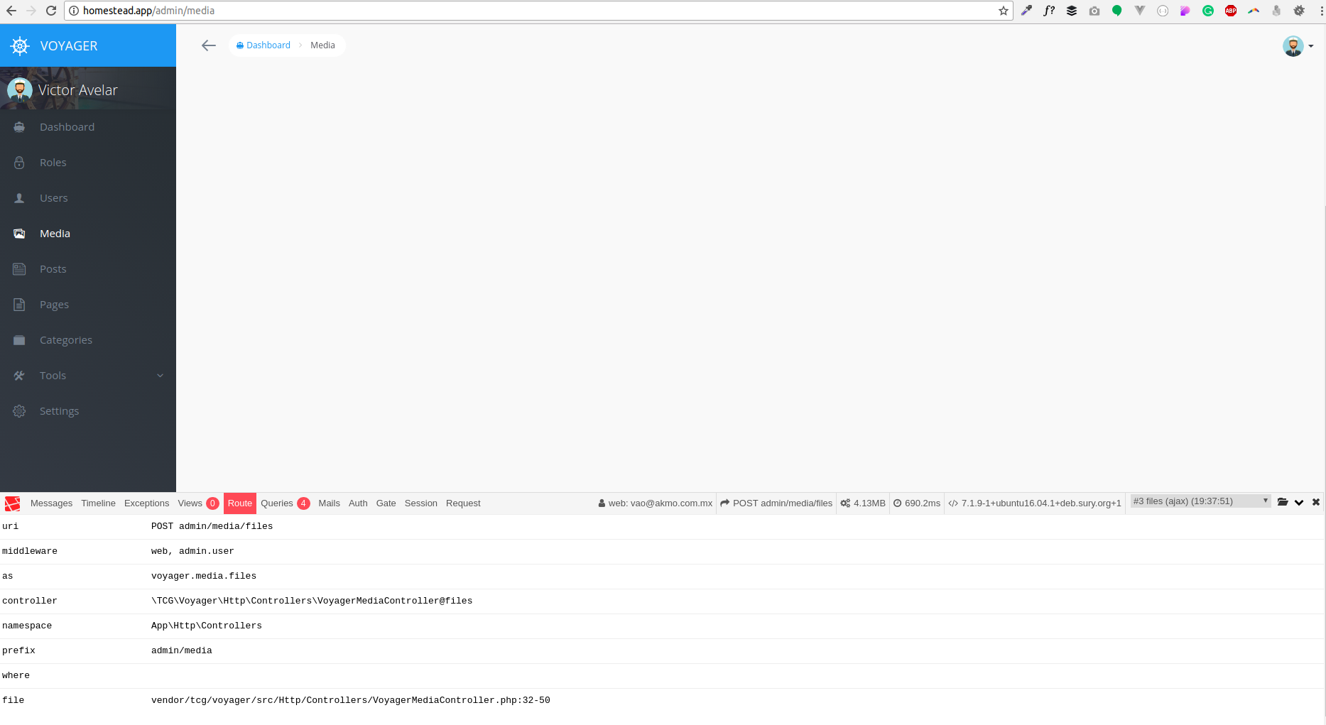Open the '#3 files (ajax)' request dropdown

pos(1199,501)
